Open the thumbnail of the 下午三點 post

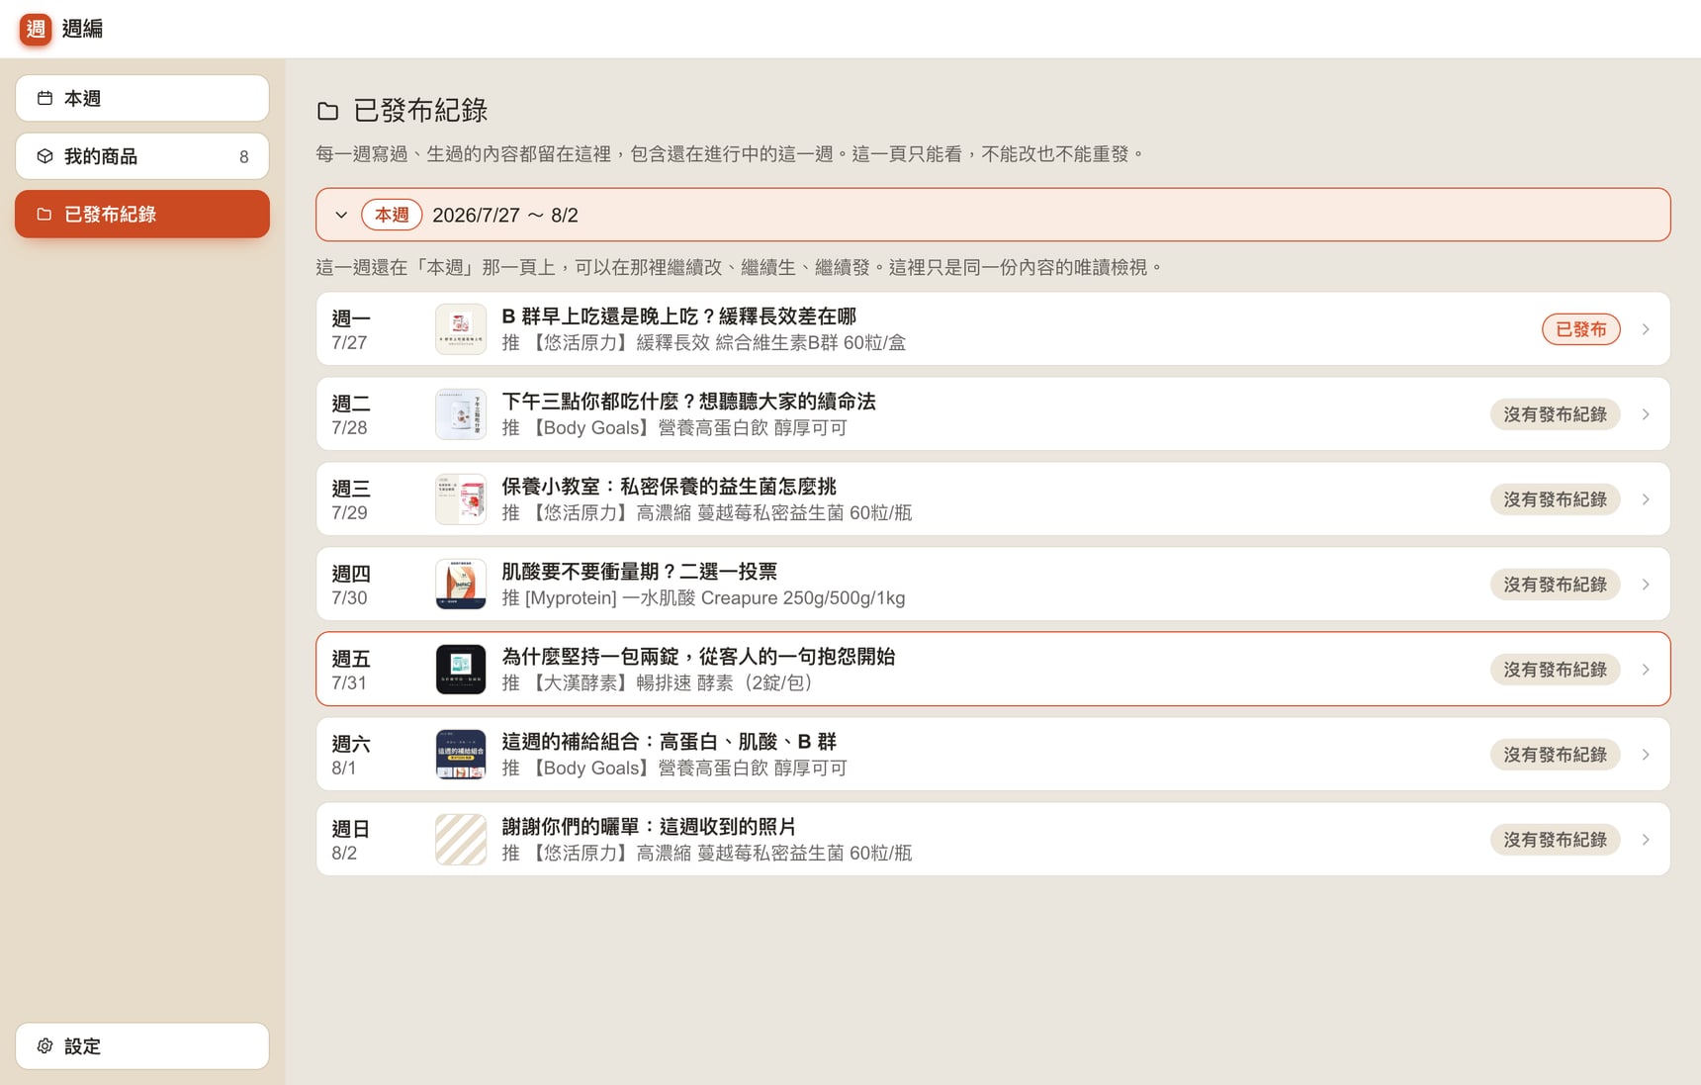click(461, 414)
